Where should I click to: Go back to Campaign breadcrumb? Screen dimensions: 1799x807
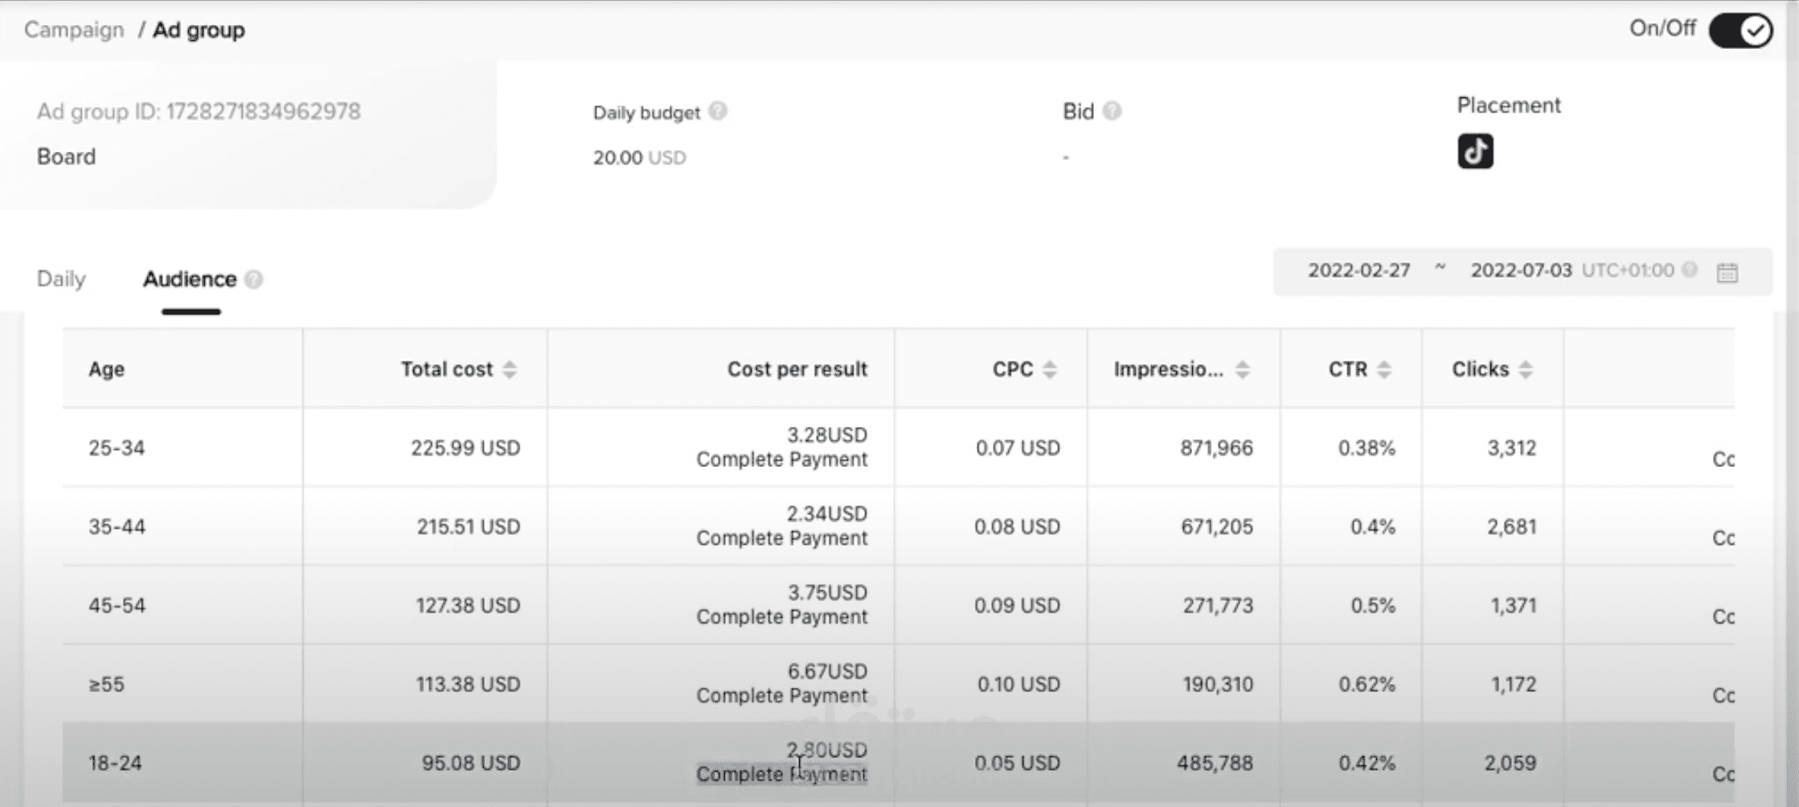coord(74,30)
